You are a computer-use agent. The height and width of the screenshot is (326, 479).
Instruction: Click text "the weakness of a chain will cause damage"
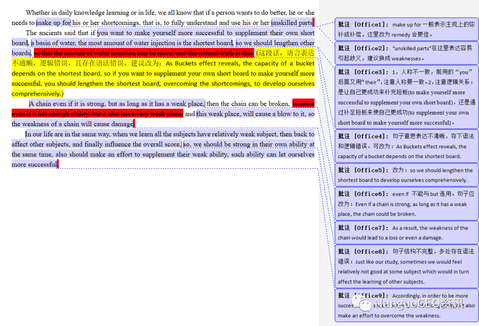tap(73, 124)
